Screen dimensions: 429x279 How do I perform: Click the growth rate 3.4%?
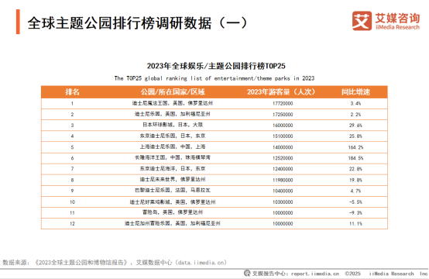coord(355,104)
